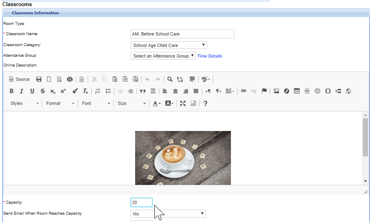
Task: Open the Size dropdown
Action: (131, 103)
